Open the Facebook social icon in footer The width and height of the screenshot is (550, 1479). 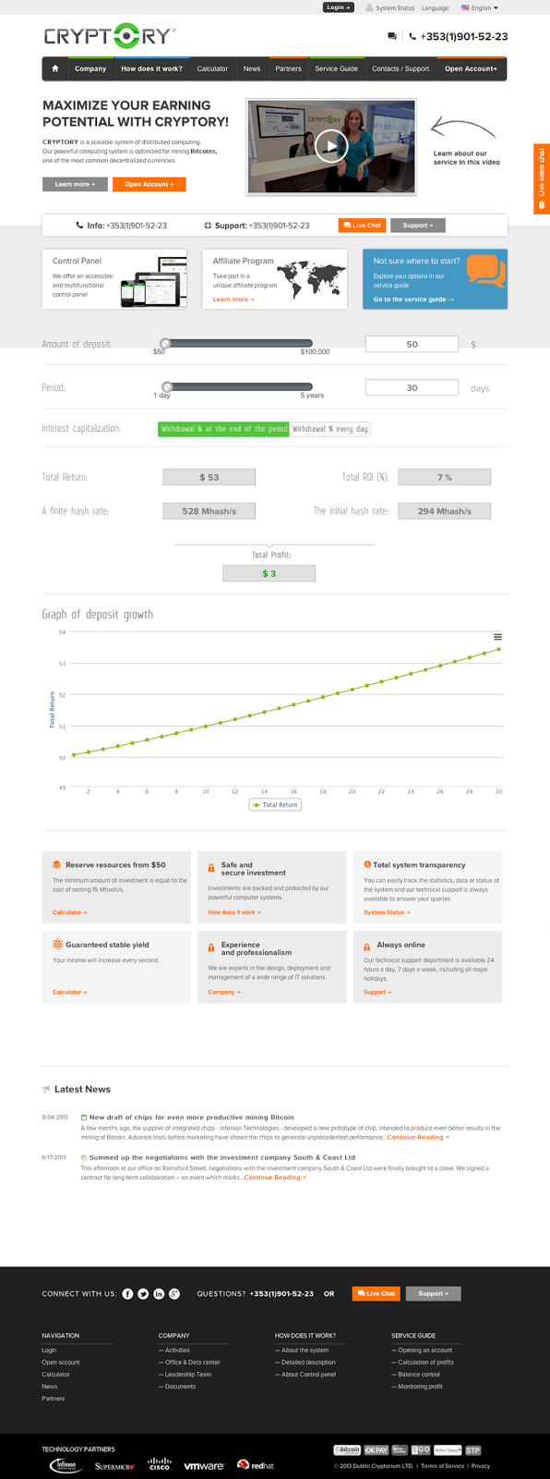pos(127,1293)
